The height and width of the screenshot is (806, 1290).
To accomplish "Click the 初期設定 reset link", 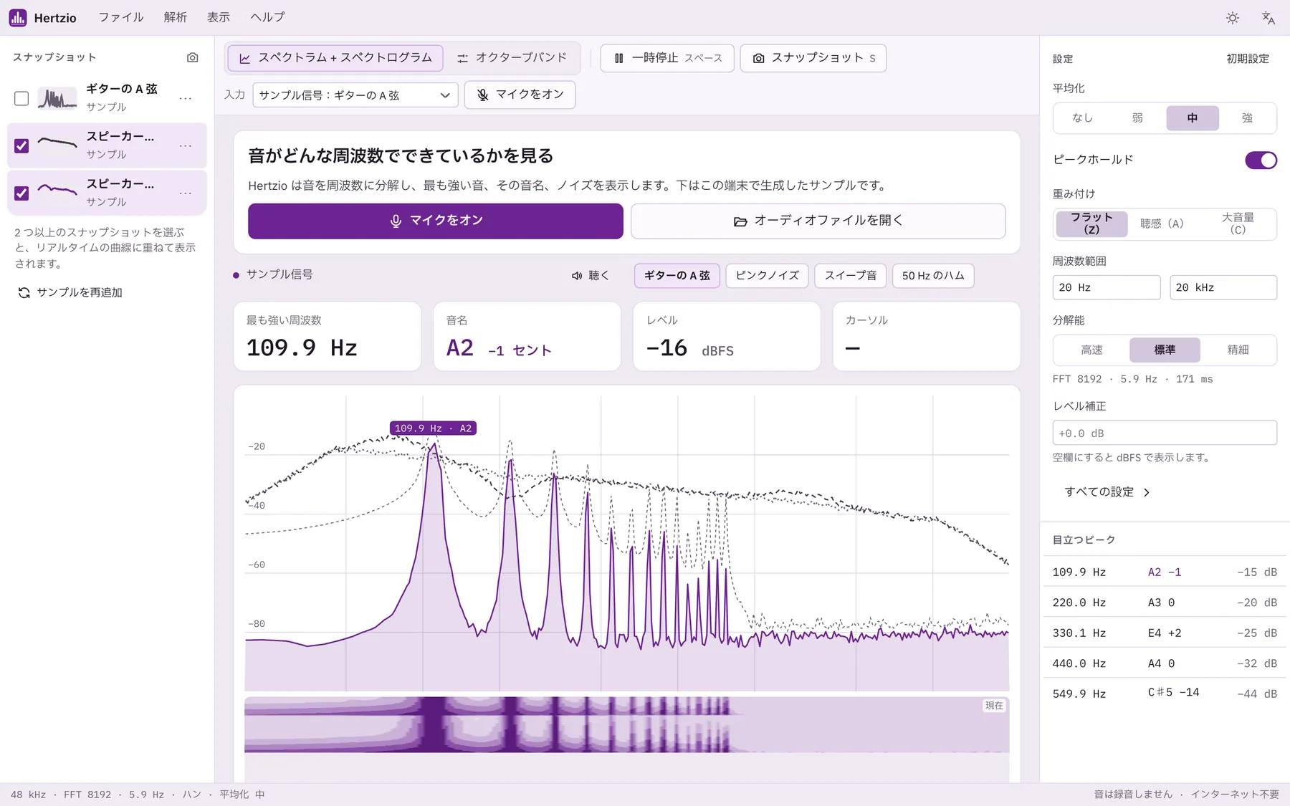I will (1248, 59).
